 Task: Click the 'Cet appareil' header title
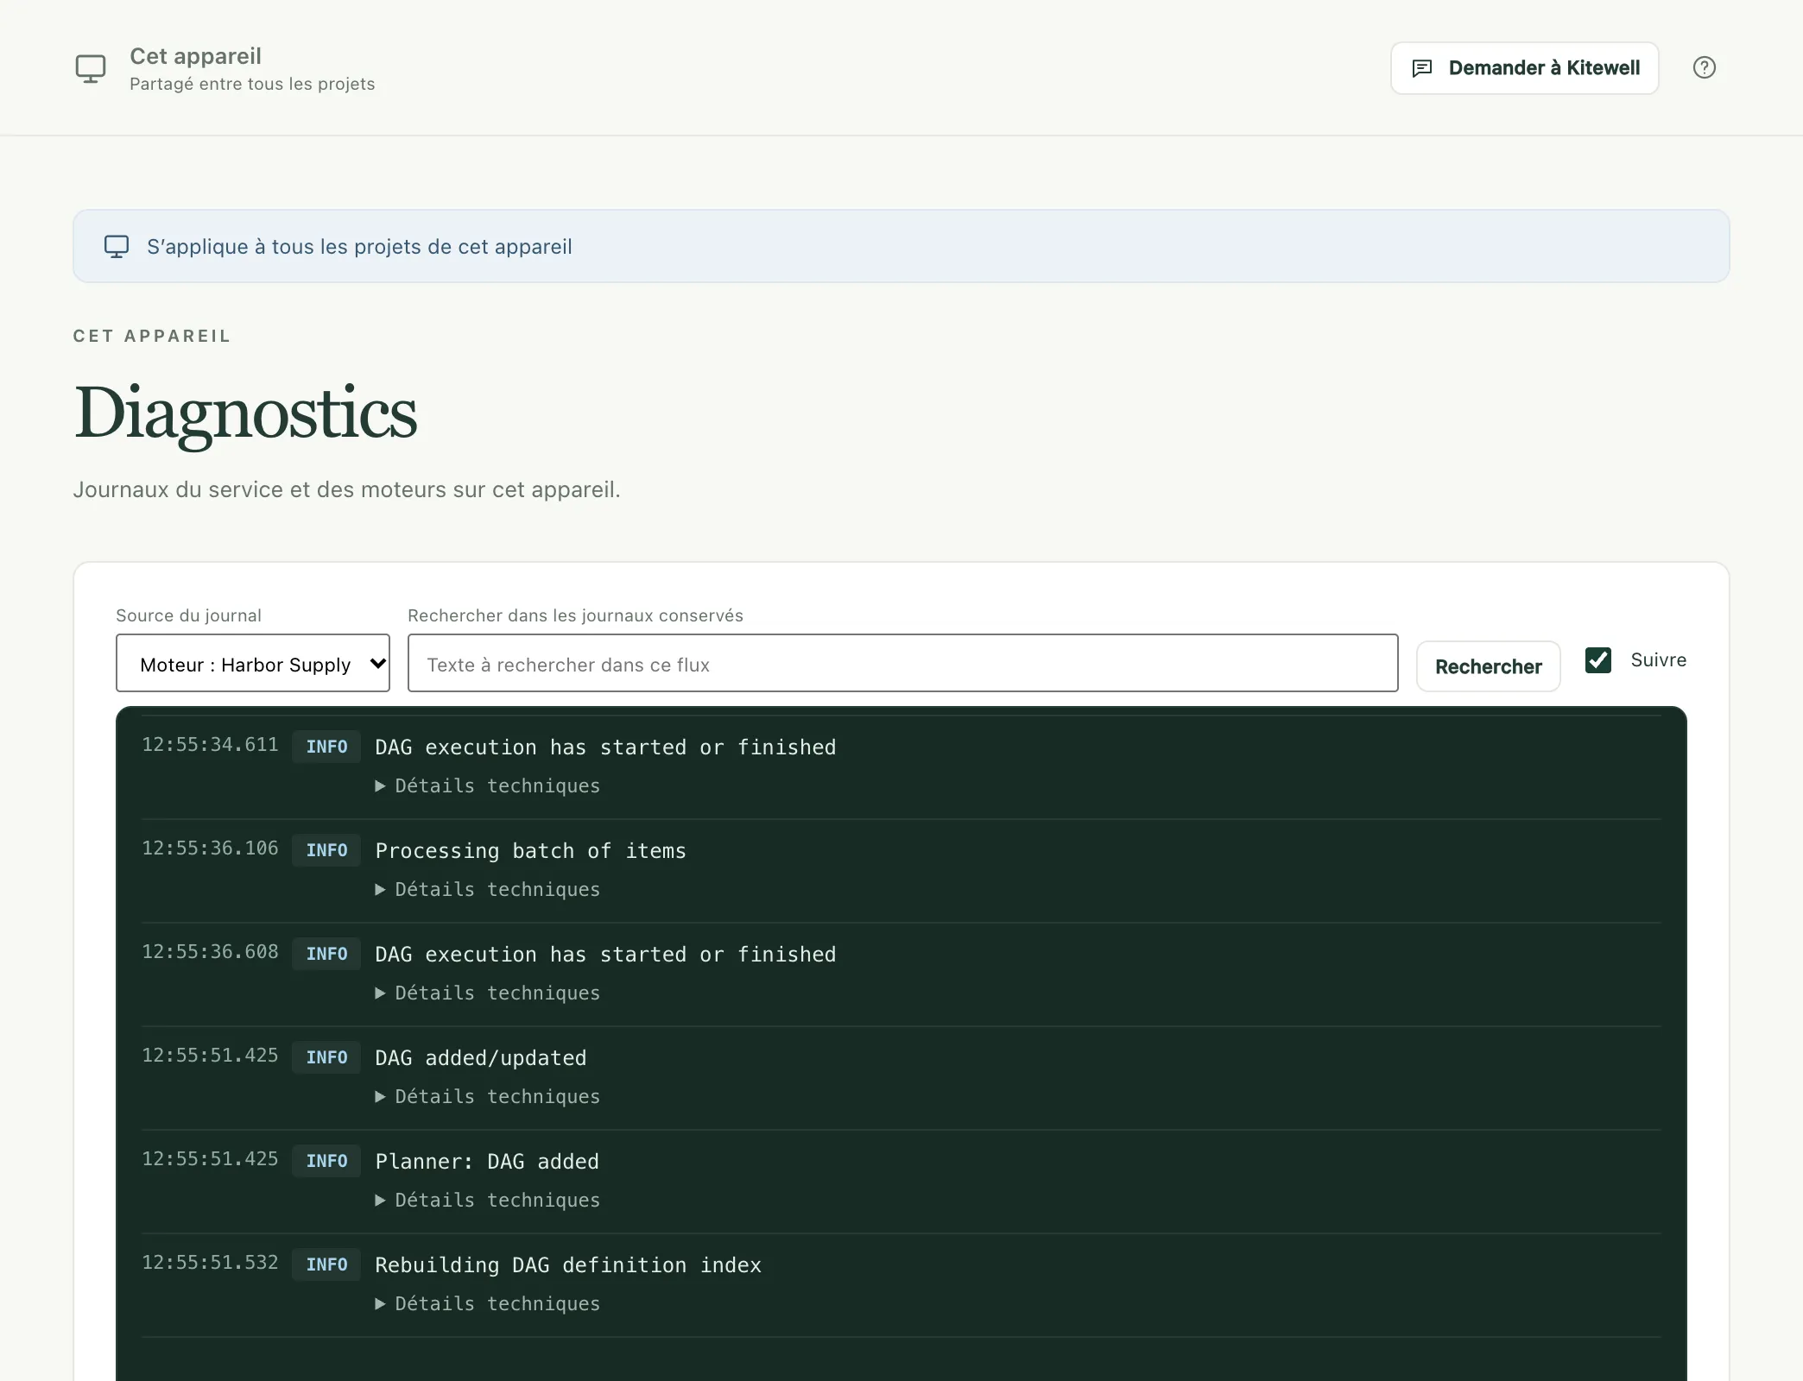pos(195,56)
